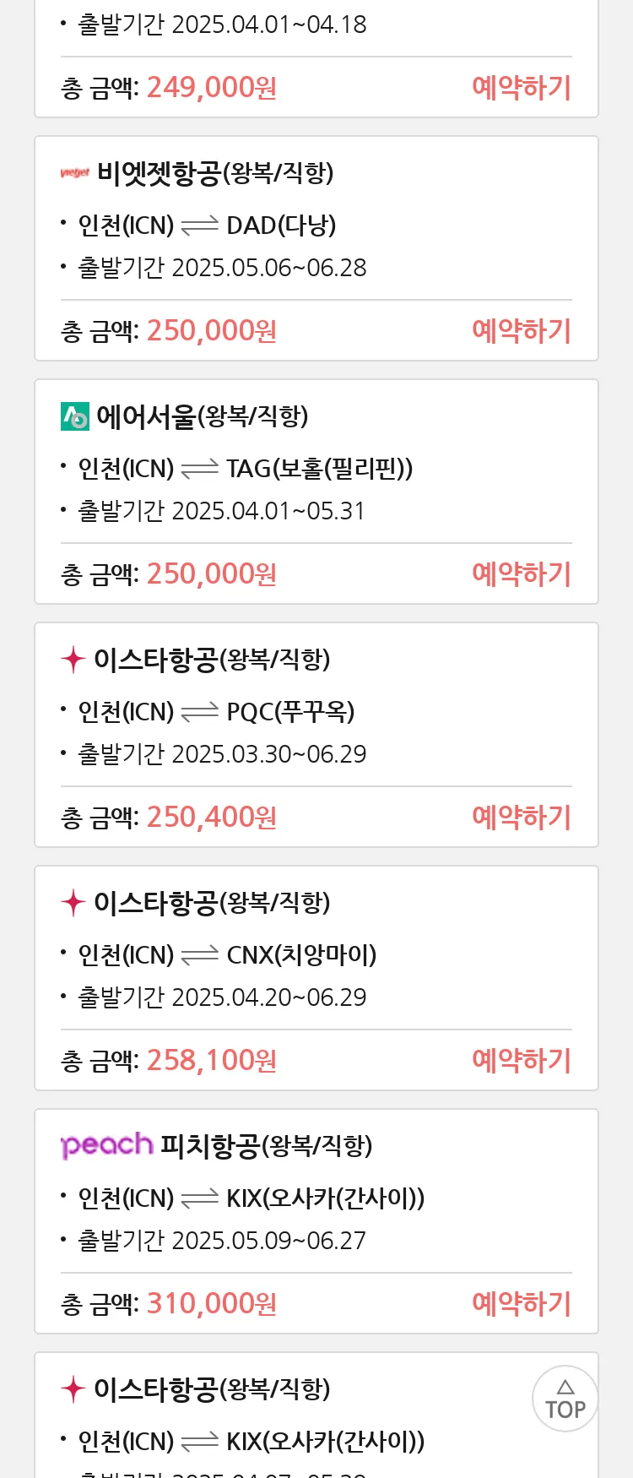Screen dimensions: 633x1478
Task: Click the 에어서울 card heading
Action: (203, 416)
